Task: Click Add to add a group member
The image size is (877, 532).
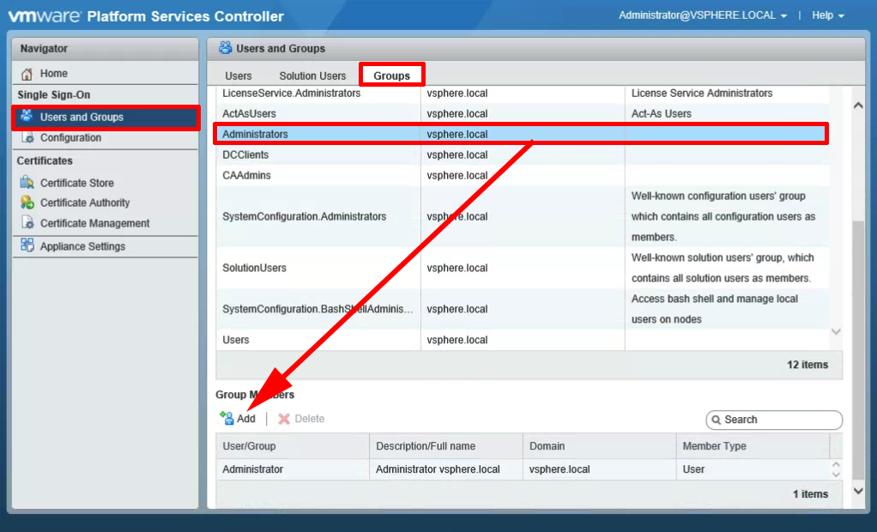Action: click(238, 419)
